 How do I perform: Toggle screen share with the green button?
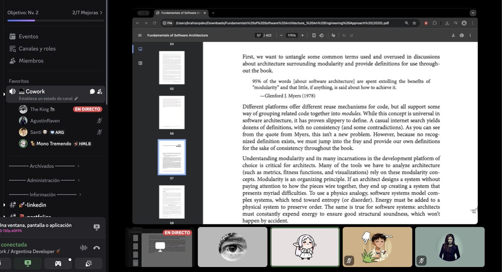coord(28,263)
